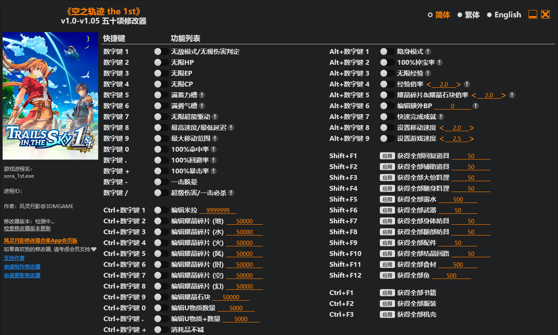Click info icon next to 最大移动范围

coord(215,139)
